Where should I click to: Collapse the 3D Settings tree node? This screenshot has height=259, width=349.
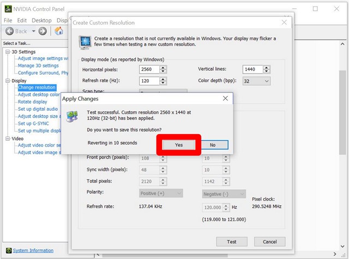click(x=8, y=52)
